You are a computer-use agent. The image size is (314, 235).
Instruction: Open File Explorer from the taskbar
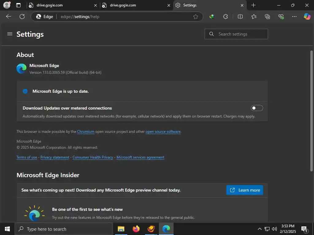(x=121, y=229)
